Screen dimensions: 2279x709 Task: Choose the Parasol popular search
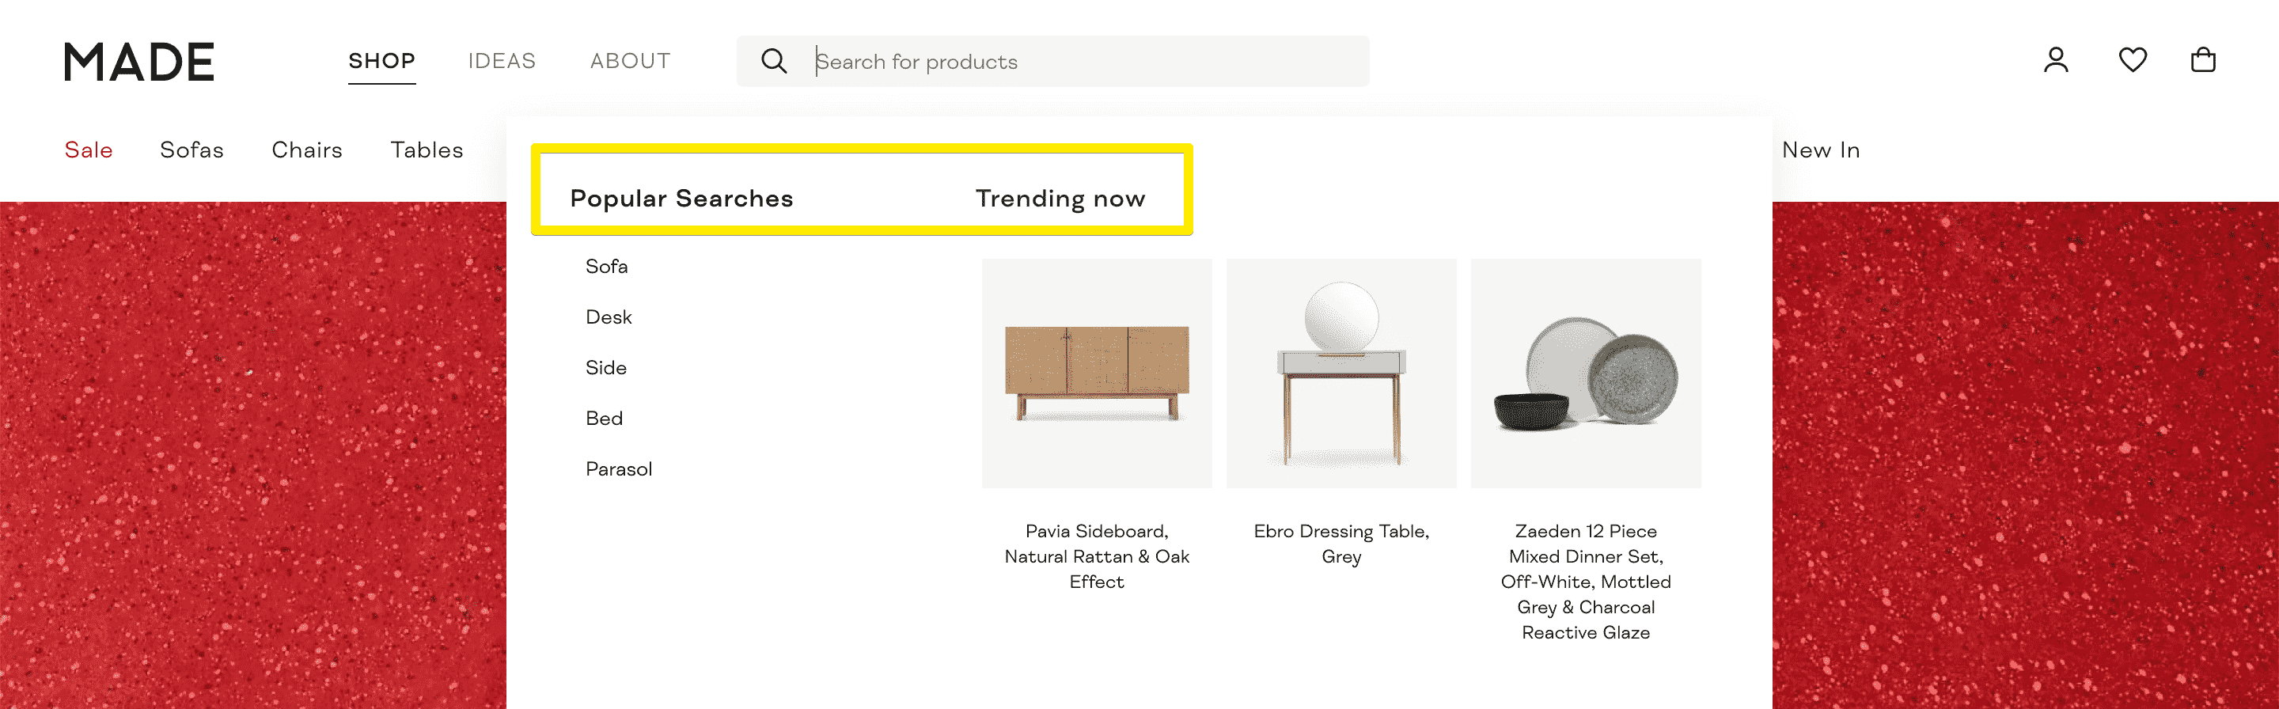point(618,469)
